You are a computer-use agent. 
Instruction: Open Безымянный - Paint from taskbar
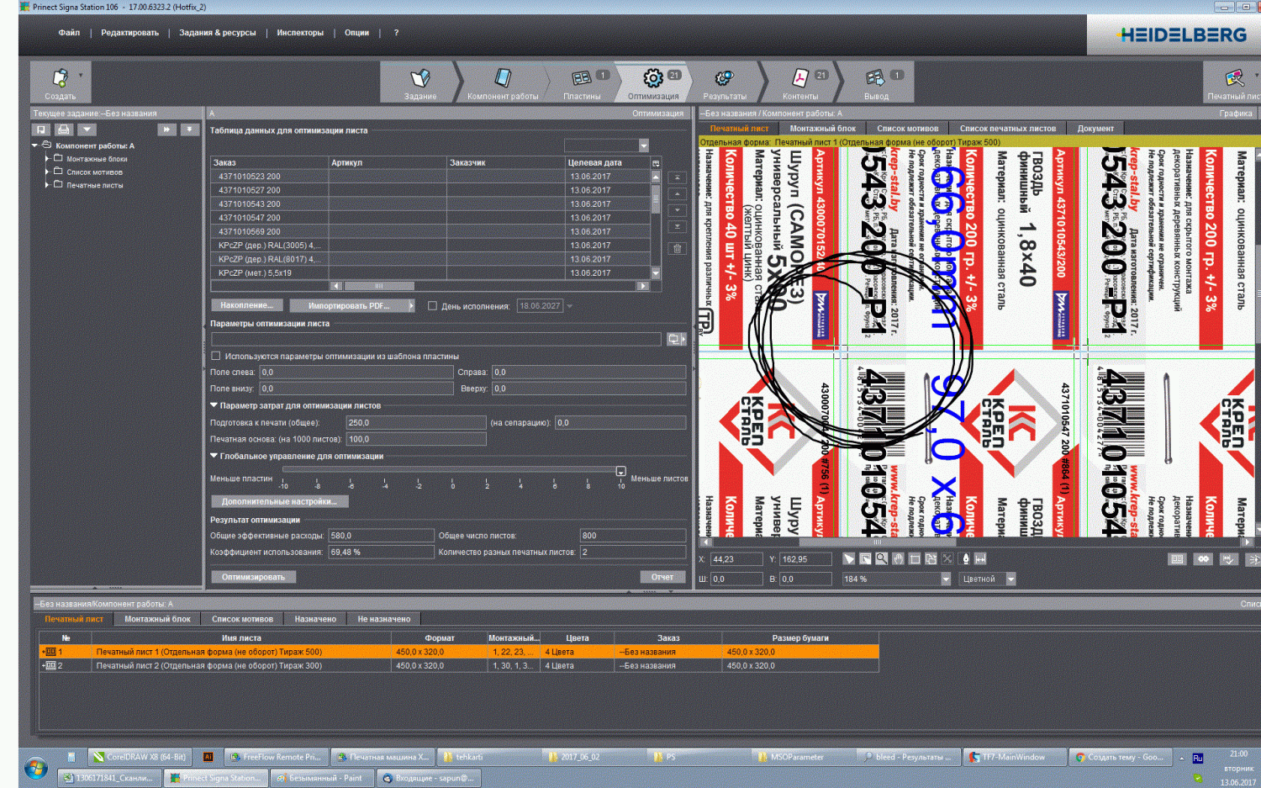pyautogui.click(x=324, y=778)
